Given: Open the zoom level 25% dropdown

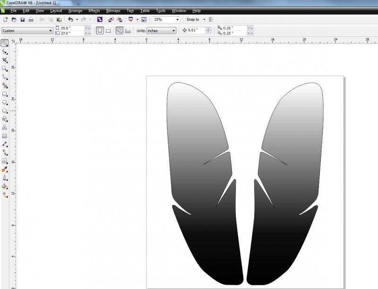Looking at the screenshot, I should [x=178, y=19].
